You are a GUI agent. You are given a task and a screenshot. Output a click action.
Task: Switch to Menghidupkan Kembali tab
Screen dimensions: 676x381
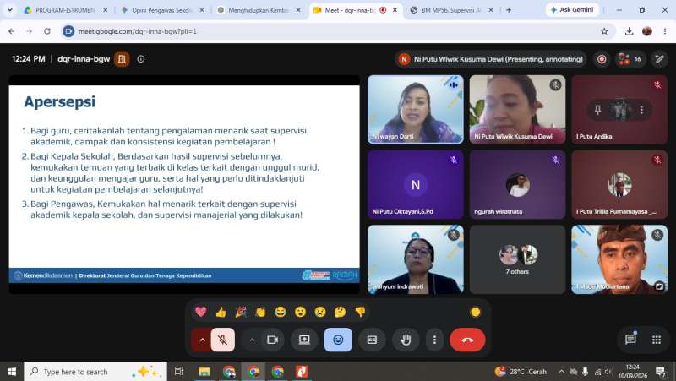pyautogui.click(x=259, y=10)
